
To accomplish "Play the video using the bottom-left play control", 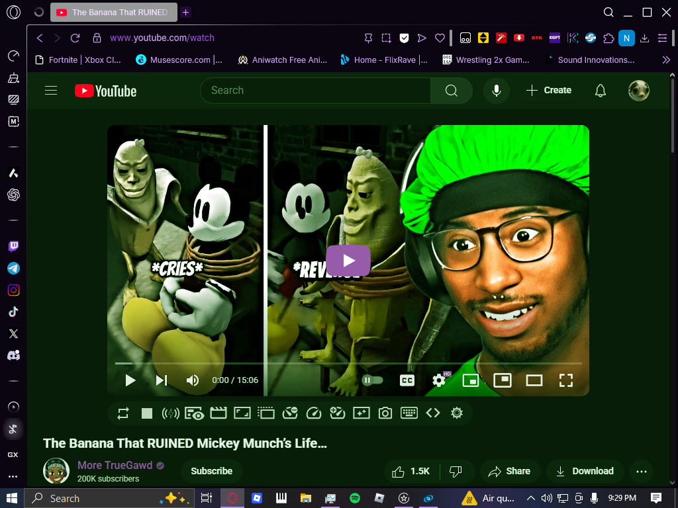I will 130,380.
